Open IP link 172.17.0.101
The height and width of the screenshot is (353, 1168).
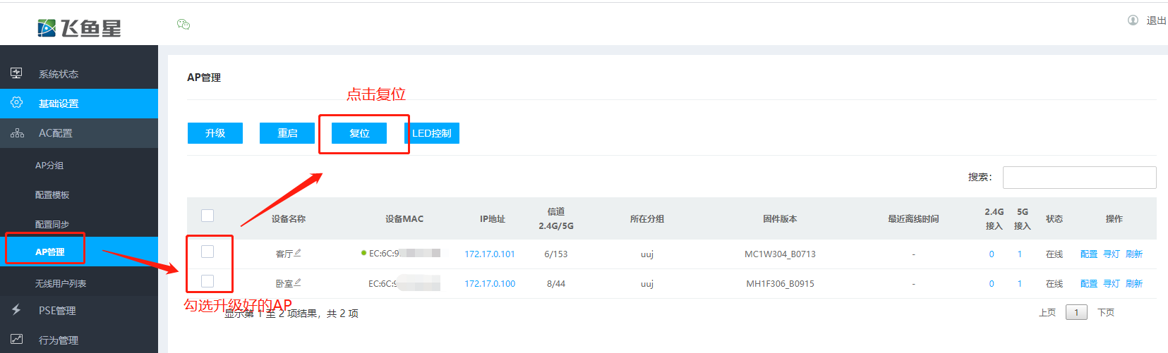point(490,254)
